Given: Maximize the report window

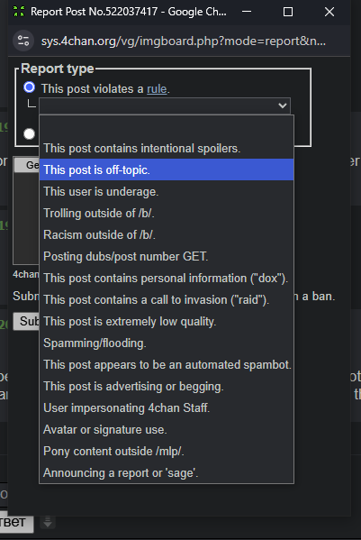Looking at the screenshot, I should [288, 12].
